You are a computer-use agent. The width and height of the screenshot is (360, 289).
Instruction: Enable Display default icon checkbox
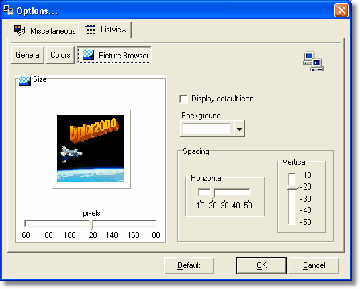pos(183,99)
